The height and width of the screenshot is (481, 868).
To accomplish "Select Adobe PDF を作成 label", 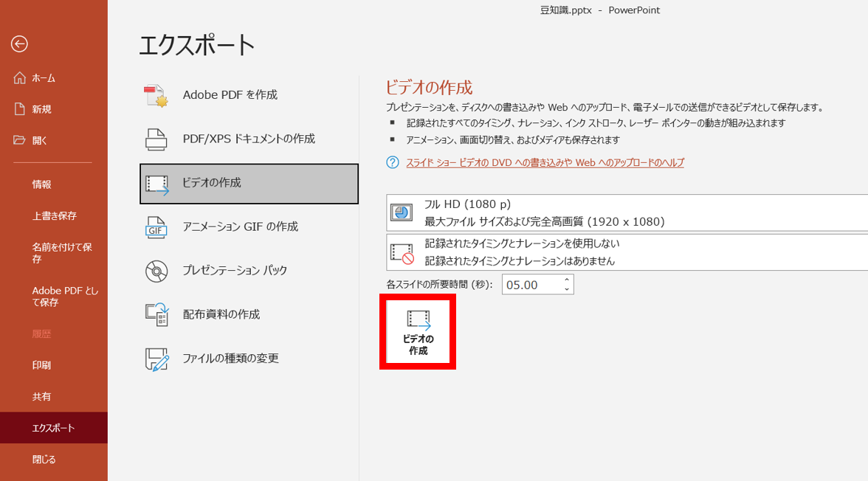I will point(230,95).
